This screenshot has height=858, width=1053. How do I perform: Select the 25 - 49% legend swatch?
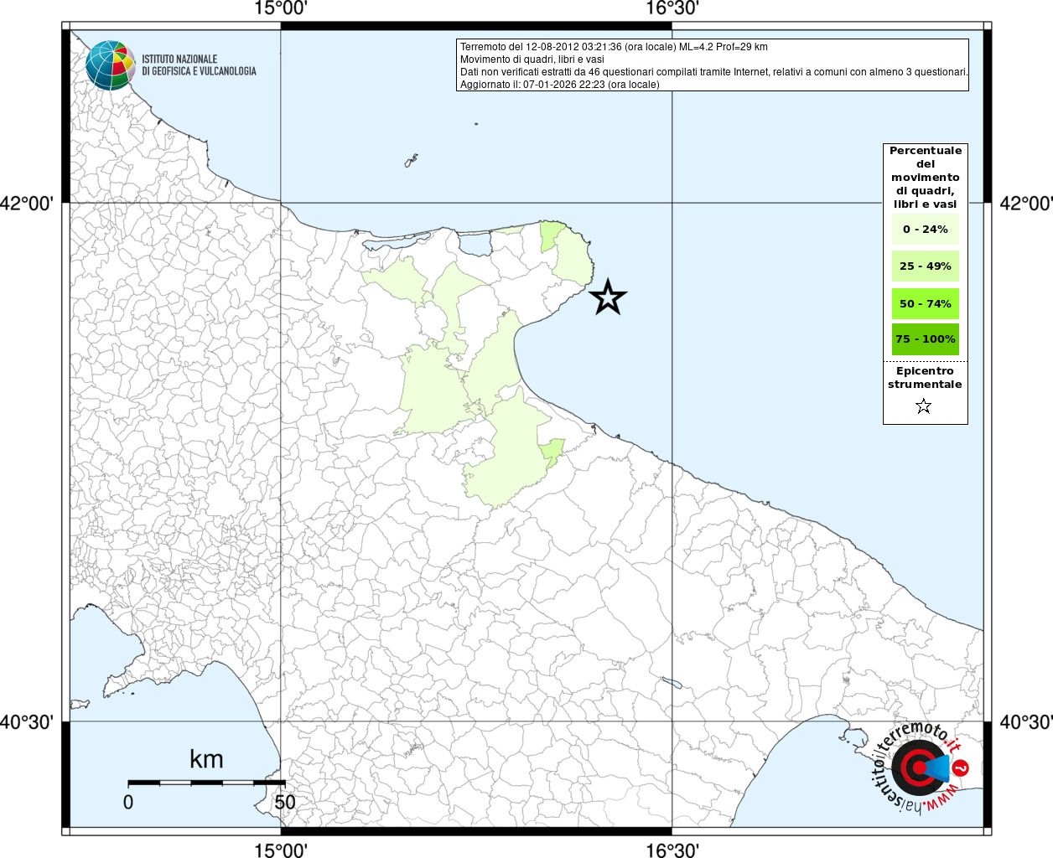click(x=926, y=266)
